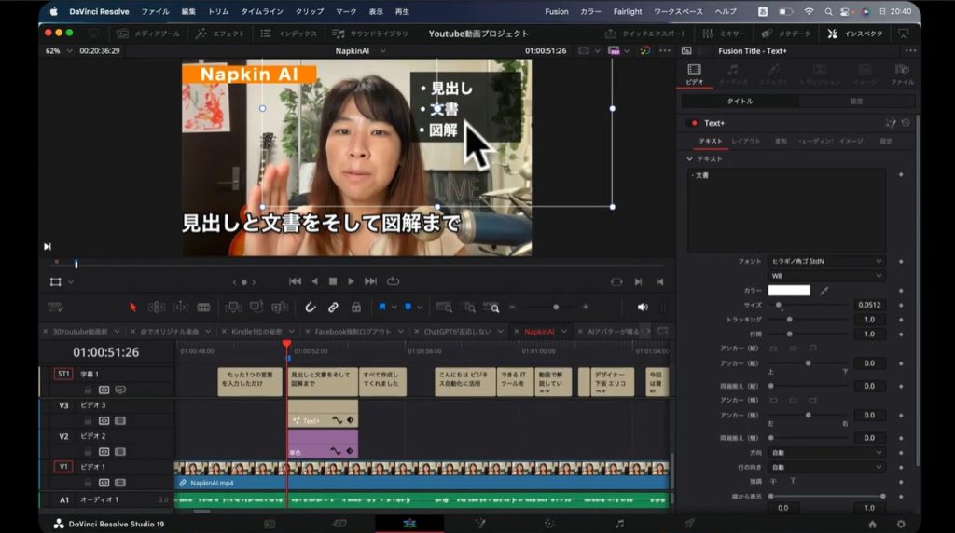Switch to the レイアウト tab in inspector

[x=745, y=141]
